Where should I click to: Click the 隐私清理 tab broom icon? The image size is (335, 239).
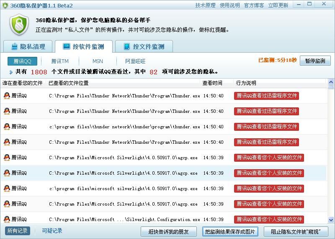click(14, 46)
